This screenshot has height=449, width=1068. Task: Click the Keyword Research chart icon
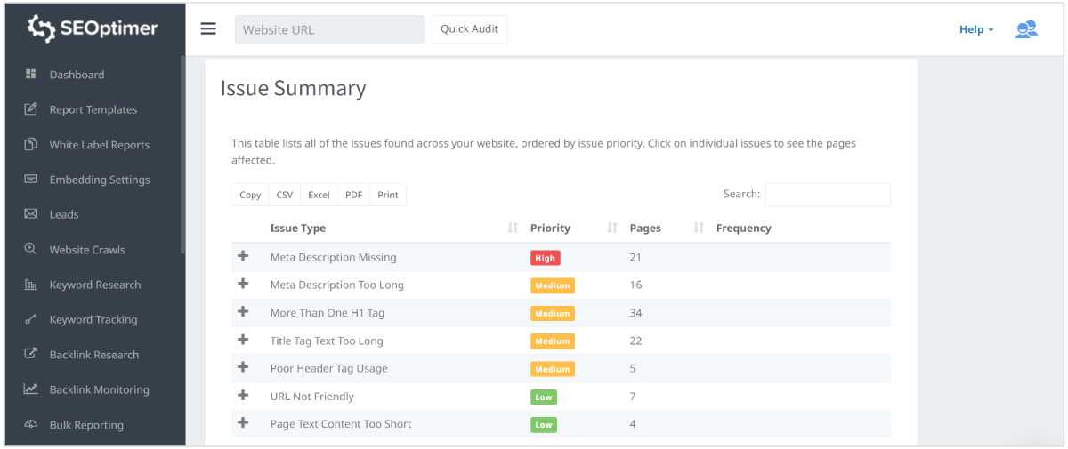point(30,285)
